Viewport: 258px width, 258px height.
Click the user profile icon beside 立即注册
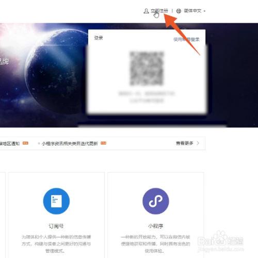coord(146,11)
